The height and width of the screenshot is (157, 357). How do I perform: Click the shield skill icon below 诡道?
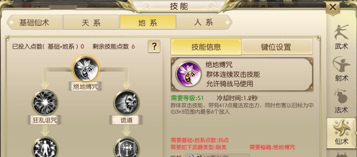126,147
